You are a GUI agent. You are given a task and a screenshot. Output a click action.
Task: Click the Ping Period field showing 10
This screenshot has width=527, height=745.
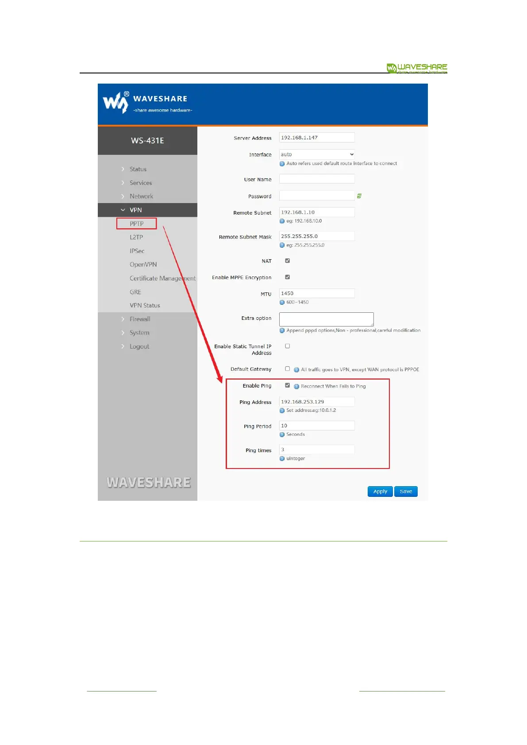317,426
